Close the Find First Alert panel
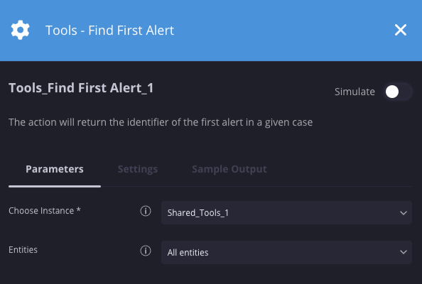This screenshot has height=284, width=422. pyautogui.click(x=401, y=30)
